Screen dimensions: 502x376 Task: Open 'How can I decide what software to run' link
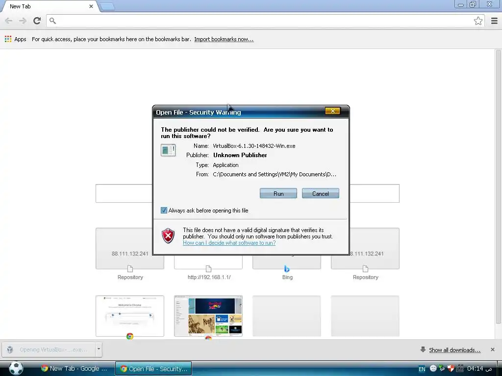click(229, 243)
